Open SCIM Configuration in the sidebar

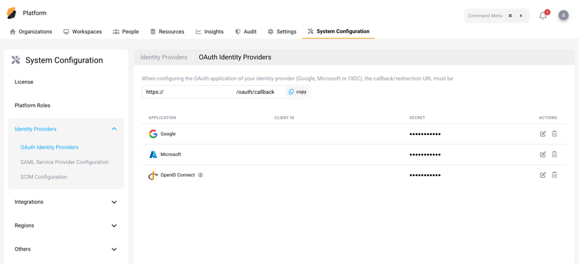pos(44,177)
